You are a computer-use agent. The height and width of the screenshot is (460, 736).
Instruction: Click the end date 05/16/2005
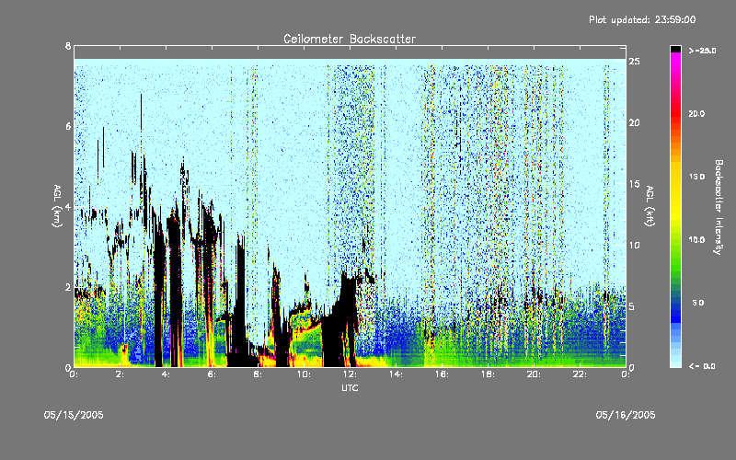click(x=626, y=415)
